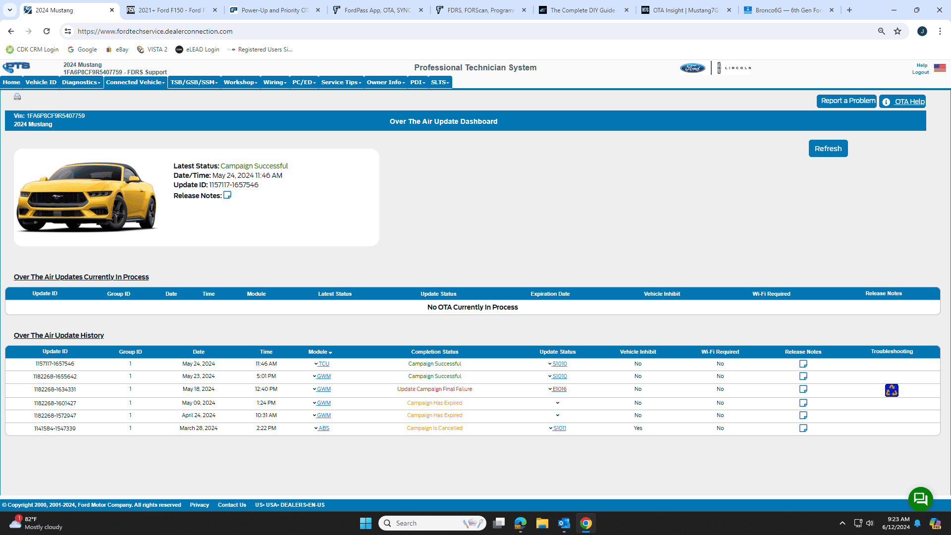Expand the Owner Info menu

(386, 82)
